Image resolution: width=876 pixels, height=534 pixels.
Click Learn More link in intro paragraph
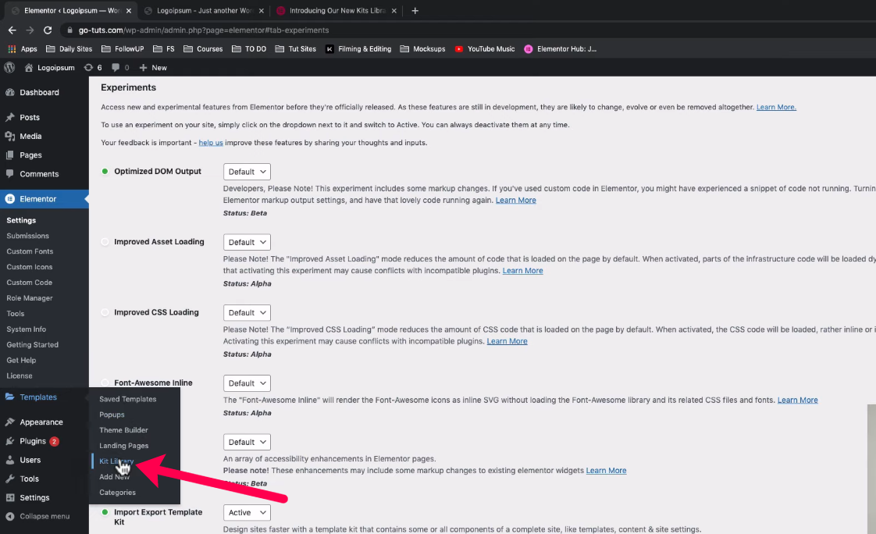point(776,107)
